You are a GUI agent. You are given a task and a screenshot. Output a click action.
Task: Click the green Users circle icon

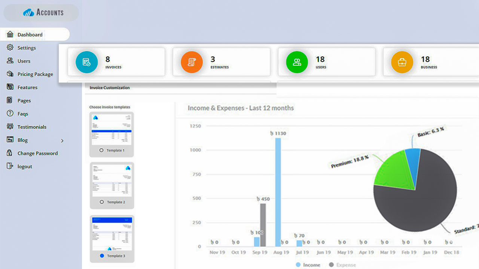297,62
